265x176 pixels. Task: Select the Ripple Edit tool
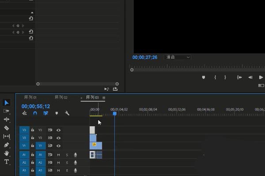(x=7, y=119)
